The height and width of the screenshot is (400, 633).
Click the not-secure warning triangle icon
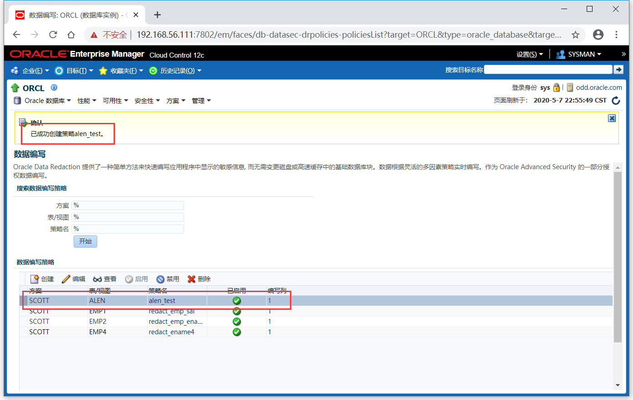(94, 35)
